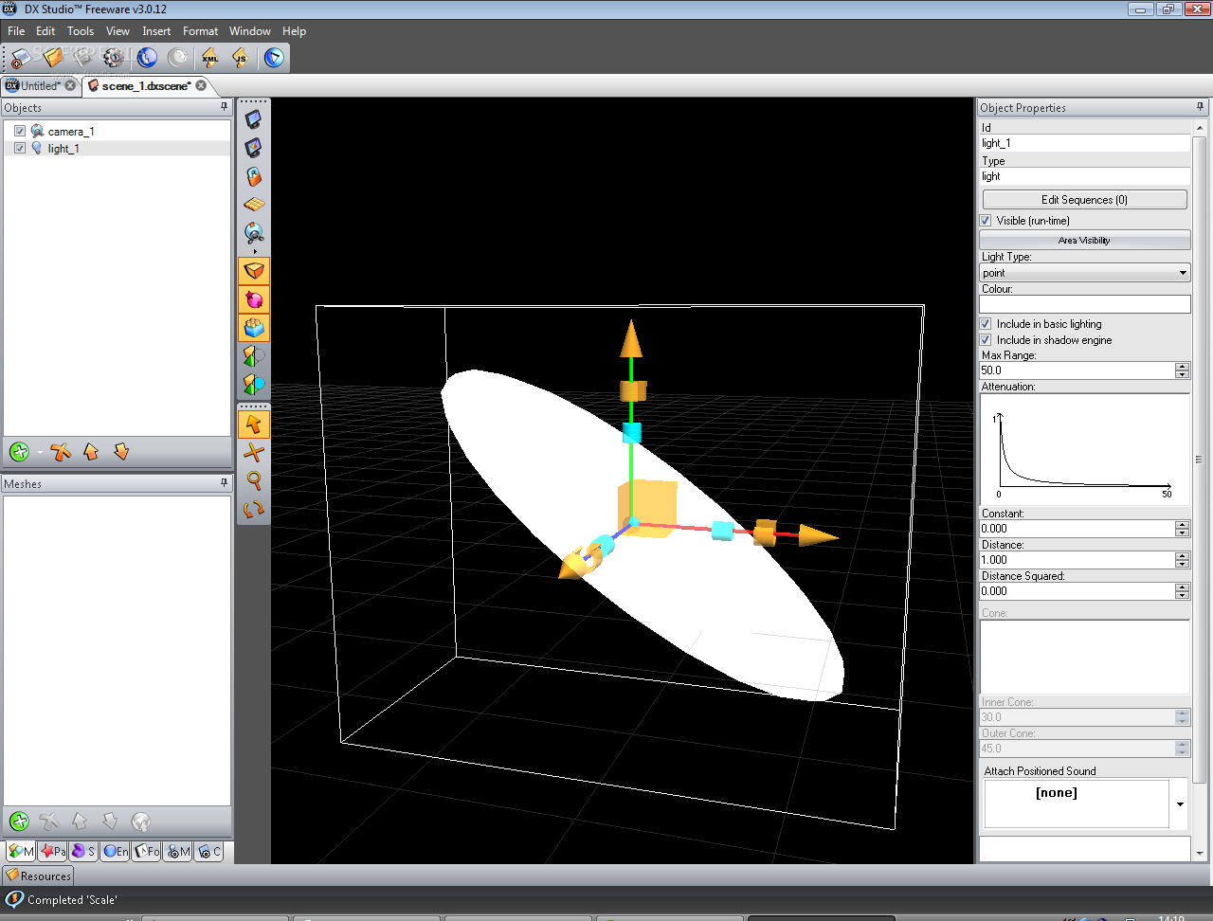The image size is (1213, 921).
Task: Click the Constant value spinner arrows
Action: tap(1182, 529)
